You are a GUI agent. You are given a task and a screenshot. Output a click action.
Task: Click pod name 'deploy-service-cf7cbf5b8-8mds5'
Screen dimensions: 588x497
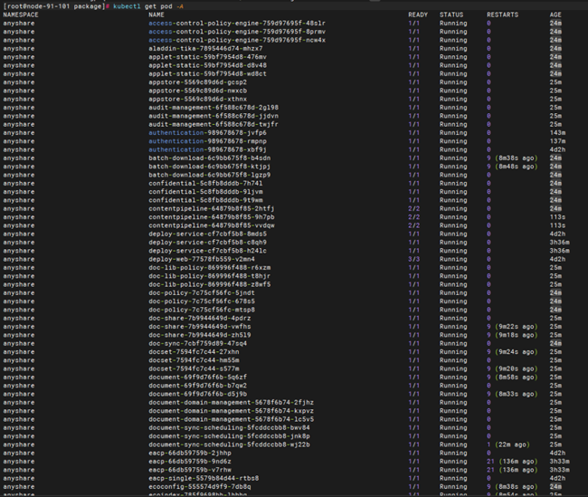click(x=207, y=234)
